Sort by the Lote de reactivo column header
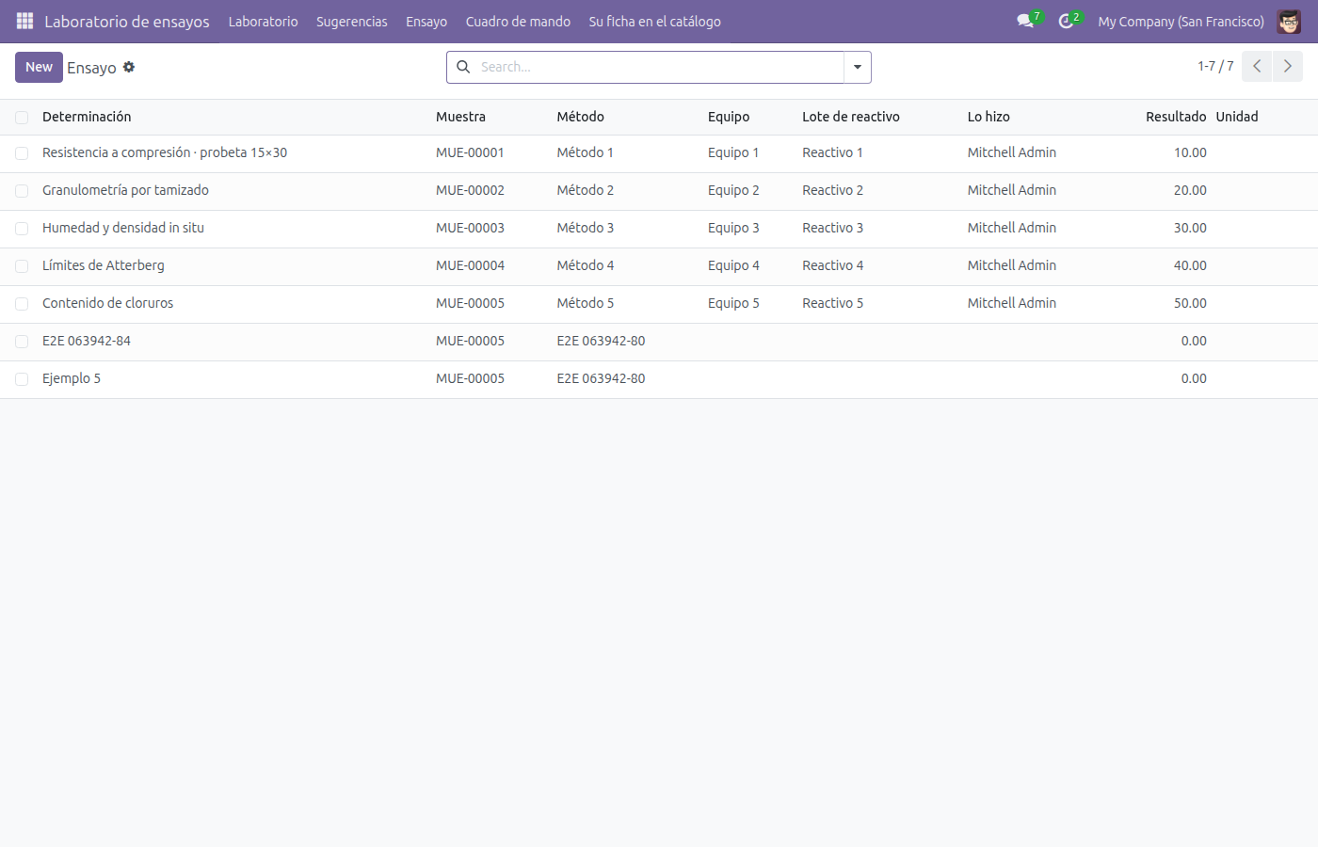The image size is (1318, 847). coord(851,117)
